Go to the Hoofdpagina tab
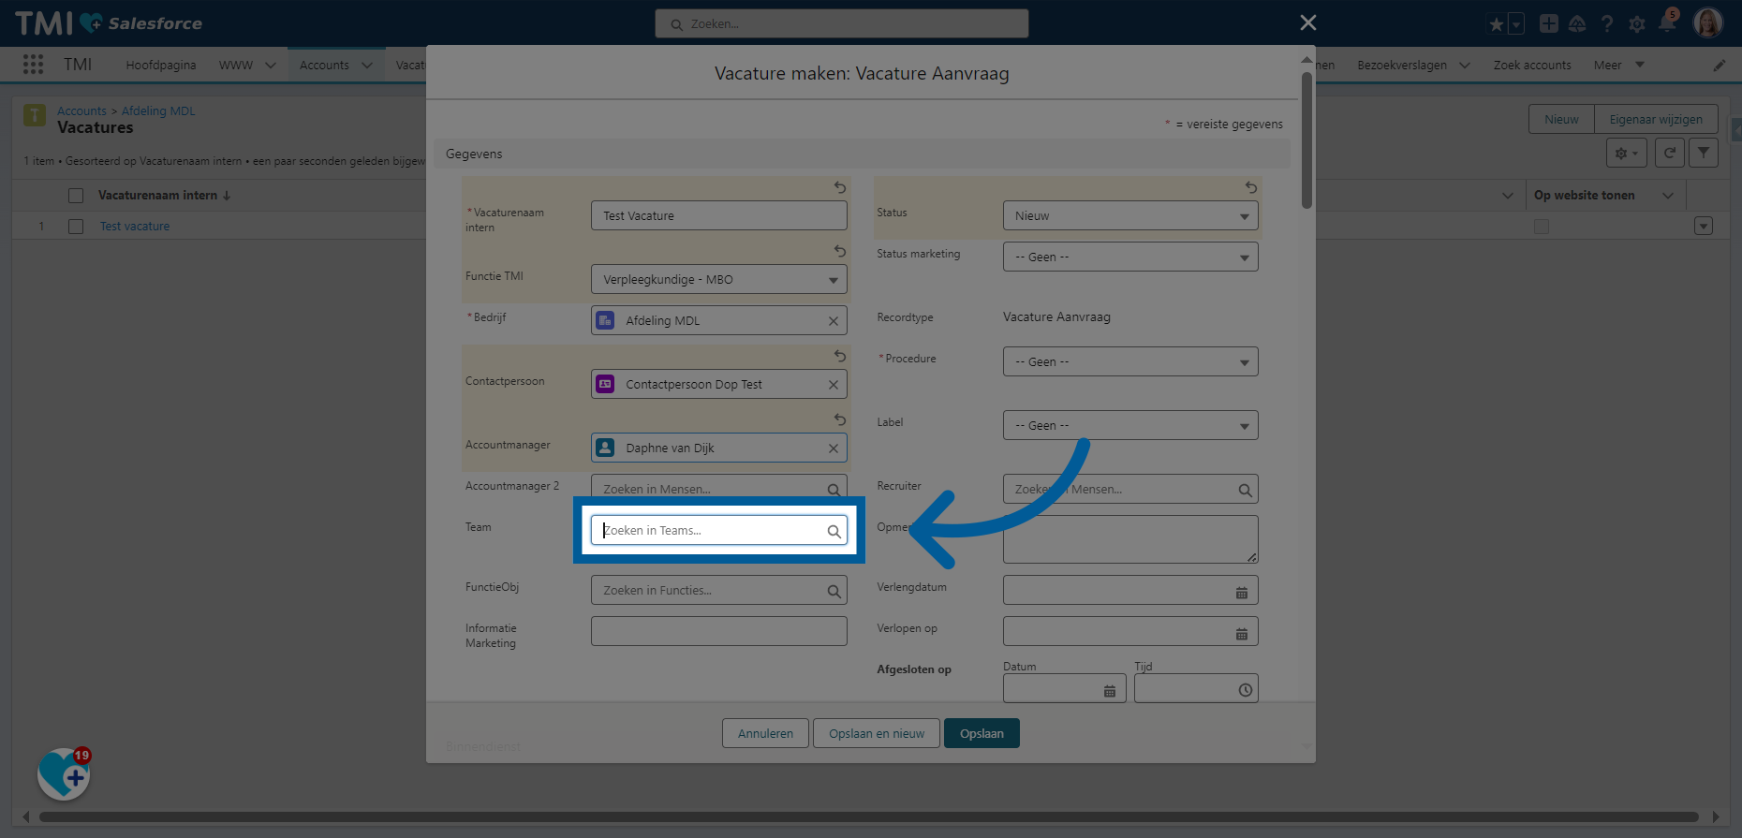 (x=161, y=66)
